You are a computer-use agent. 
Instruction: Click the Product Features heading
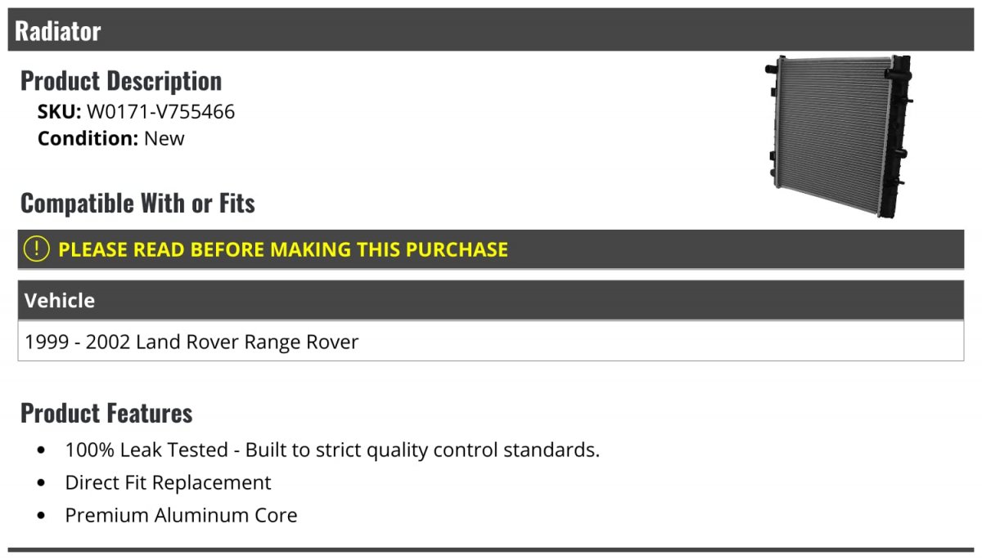point(106,413)
